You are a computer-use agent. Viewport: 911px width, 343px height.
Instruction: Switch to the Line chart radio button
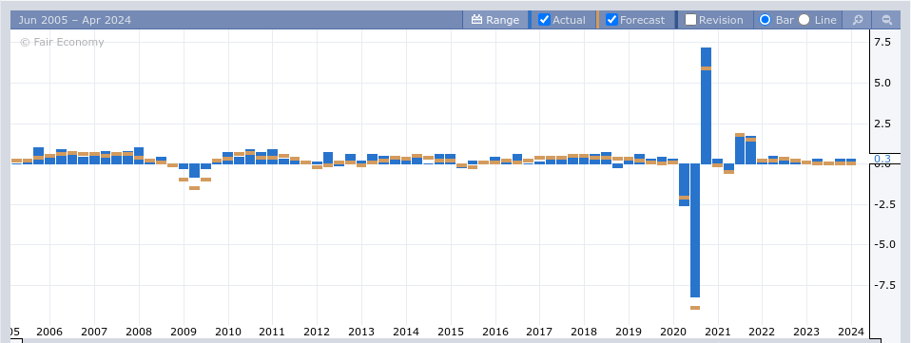(x=804, y=20)
